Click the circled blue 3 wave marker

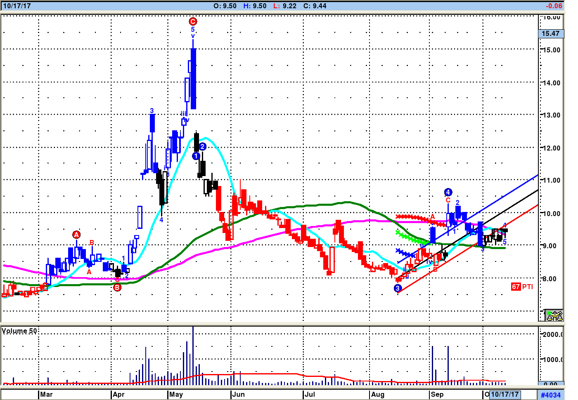398,288
